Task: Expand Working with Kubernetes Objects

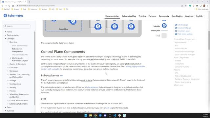Action: pyautogui.click(x=11, y=58)
